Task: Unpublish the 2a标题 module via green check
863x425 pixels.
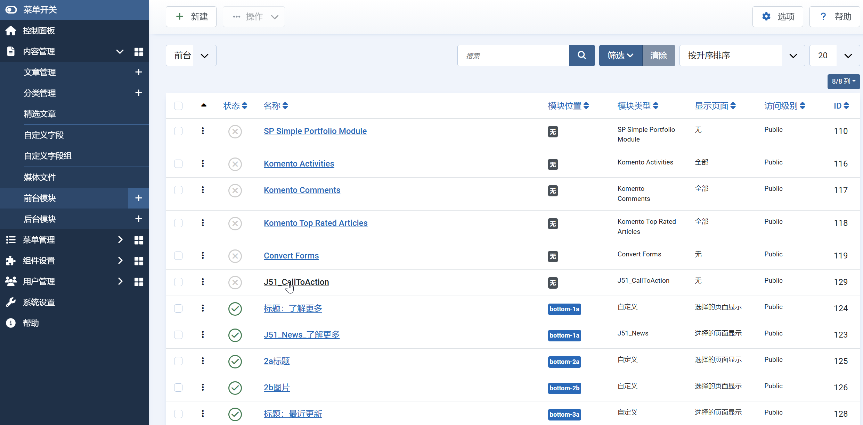Action: pyautogui.click(x=235, y=362)
